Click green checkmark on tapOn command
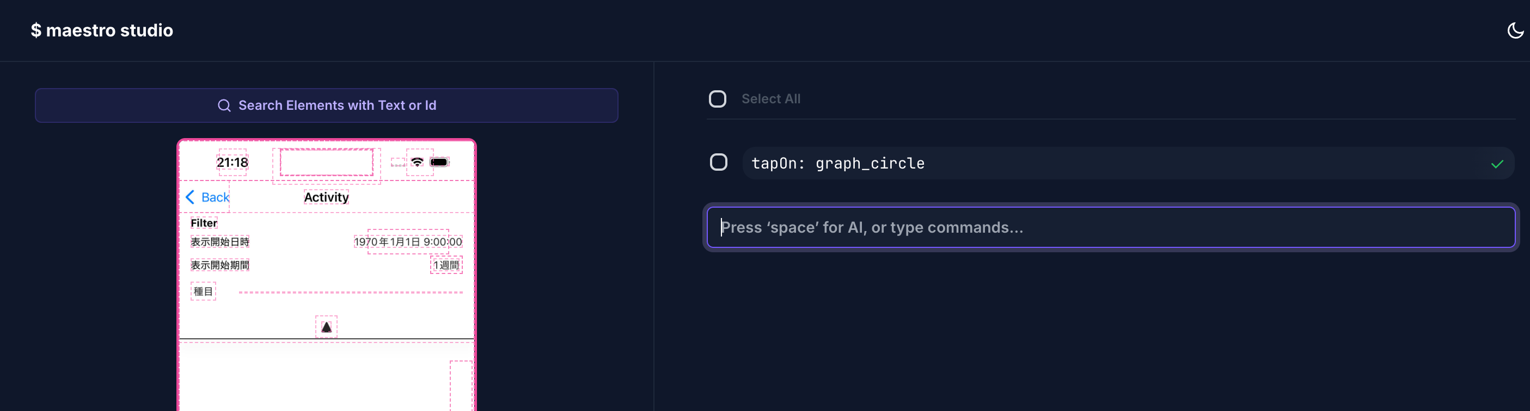1530x411 pixels. [x=1497, y=164]
